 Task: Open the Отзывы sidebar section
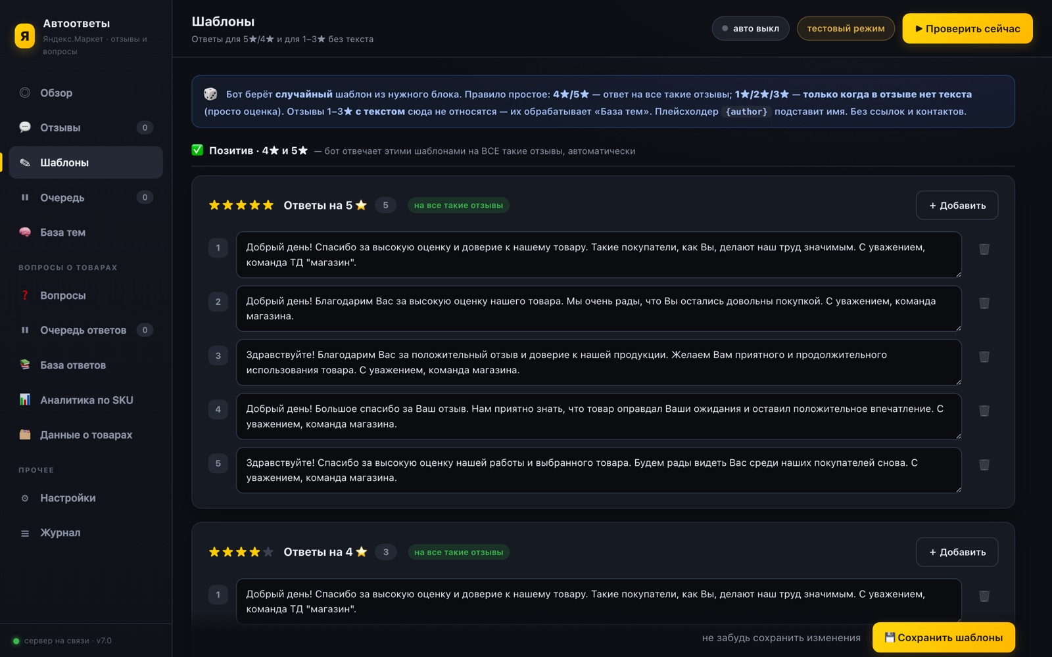(85, 127)
